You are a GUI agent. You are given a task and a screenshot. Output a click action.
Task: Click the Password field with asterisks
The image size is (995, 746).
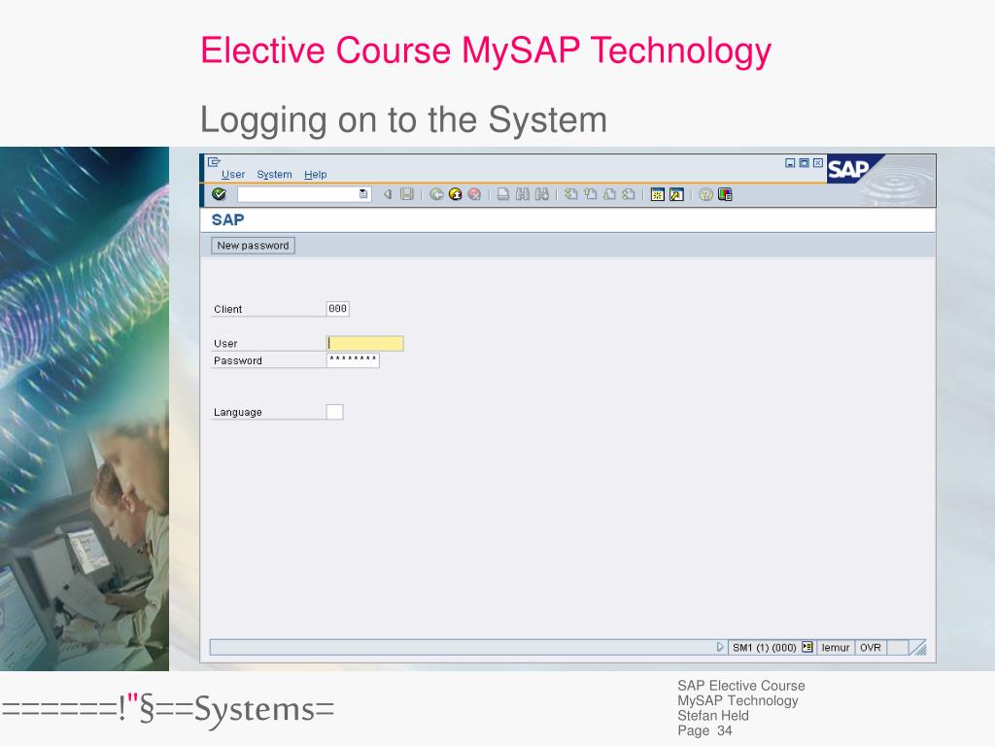(x=353, y=360)
